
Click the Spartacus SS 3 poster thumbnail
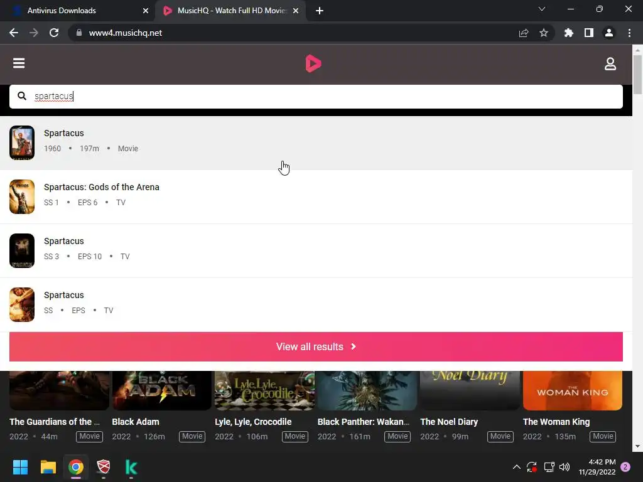click(x=22, y=251)
